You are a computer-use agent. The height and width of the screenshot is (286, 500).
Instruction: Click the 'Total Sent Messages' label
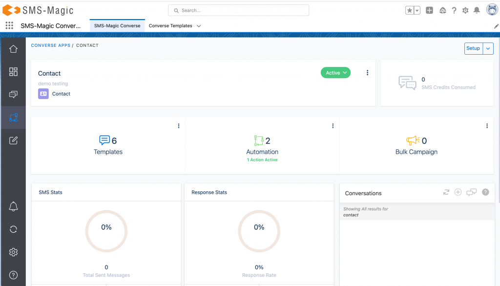click(106, 275)
